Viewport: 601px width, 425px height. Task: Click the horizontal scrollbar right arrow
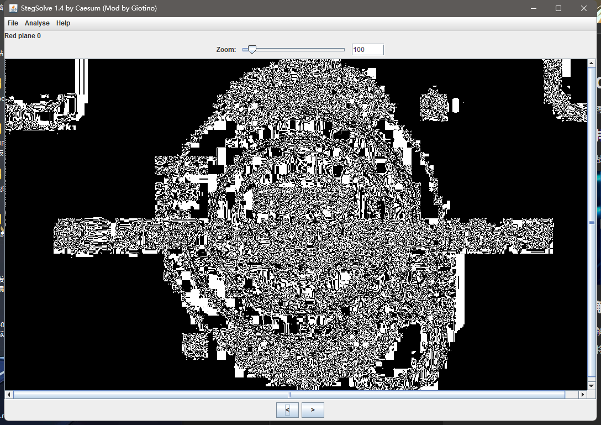[582, 395]
